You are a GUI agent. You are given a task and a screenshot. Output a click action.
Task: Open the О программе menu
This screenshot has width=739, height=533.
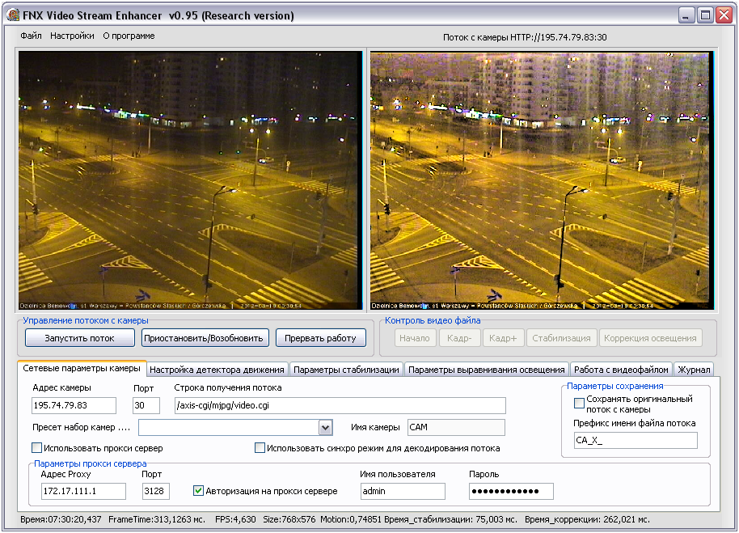pos(129,36)
